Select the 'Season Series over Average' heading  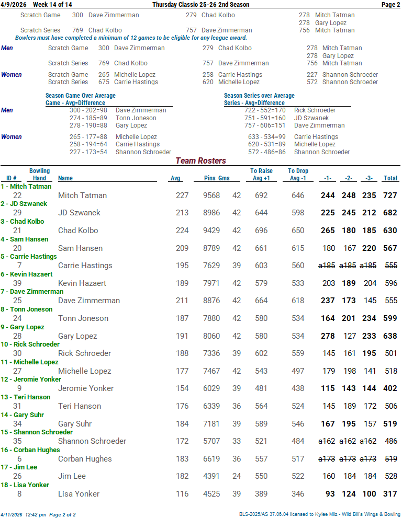pos(259,96)
